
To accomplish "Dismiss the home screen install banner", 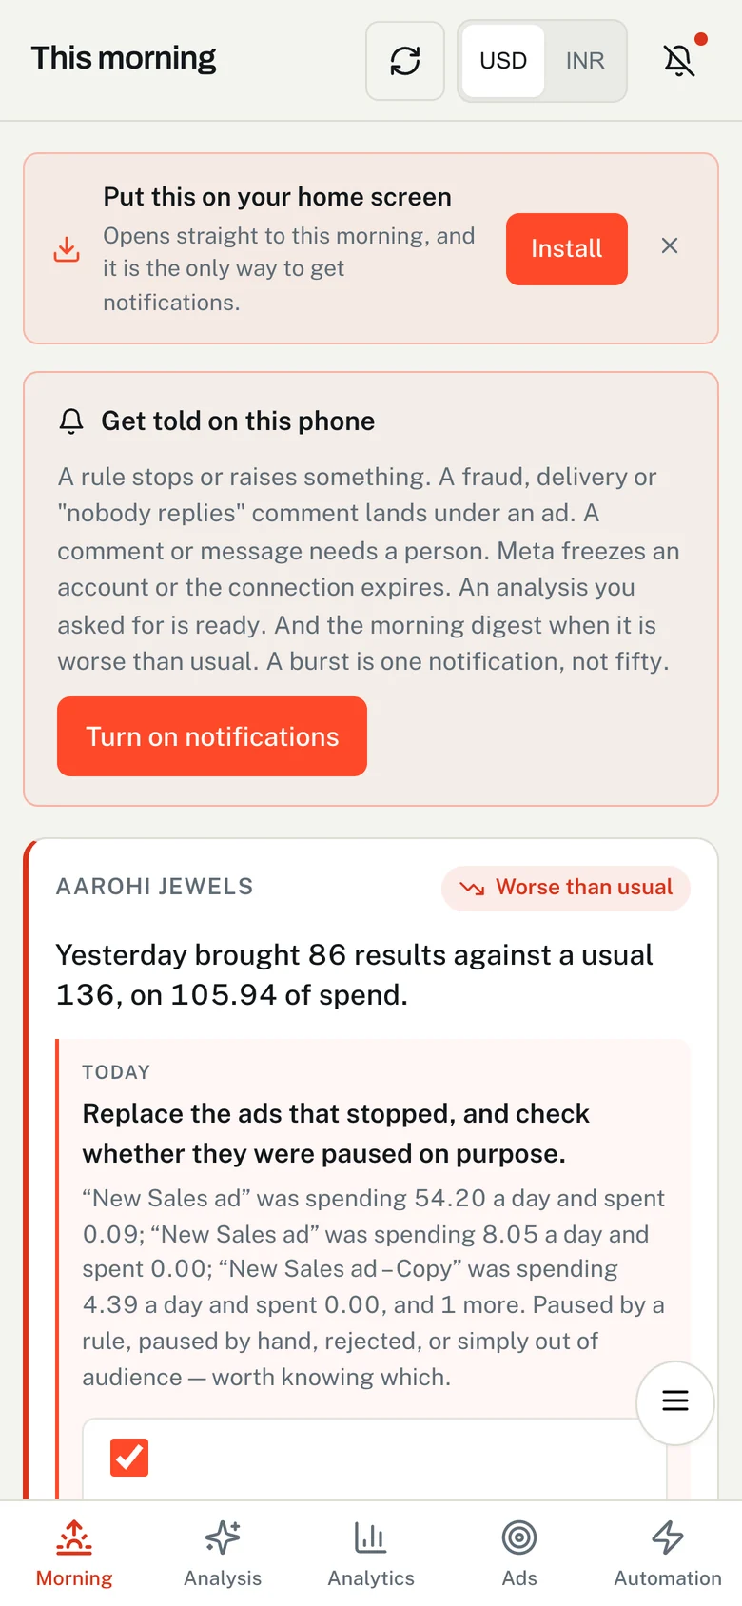I will click(x=670, y=245).
